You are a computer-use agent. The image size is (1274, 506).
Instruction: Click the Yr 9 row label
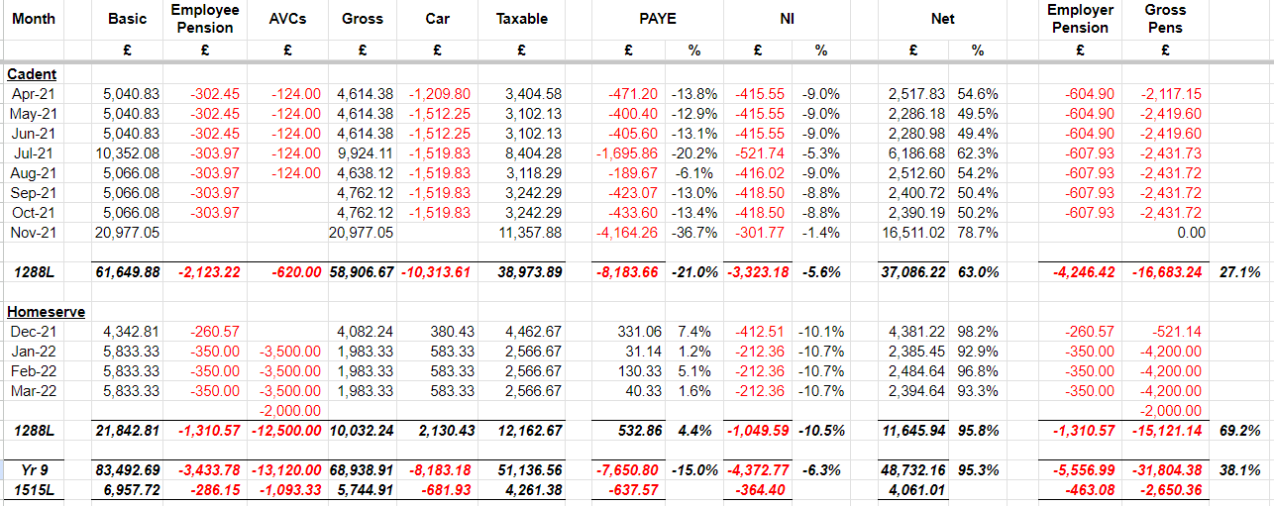pos(35,470)
